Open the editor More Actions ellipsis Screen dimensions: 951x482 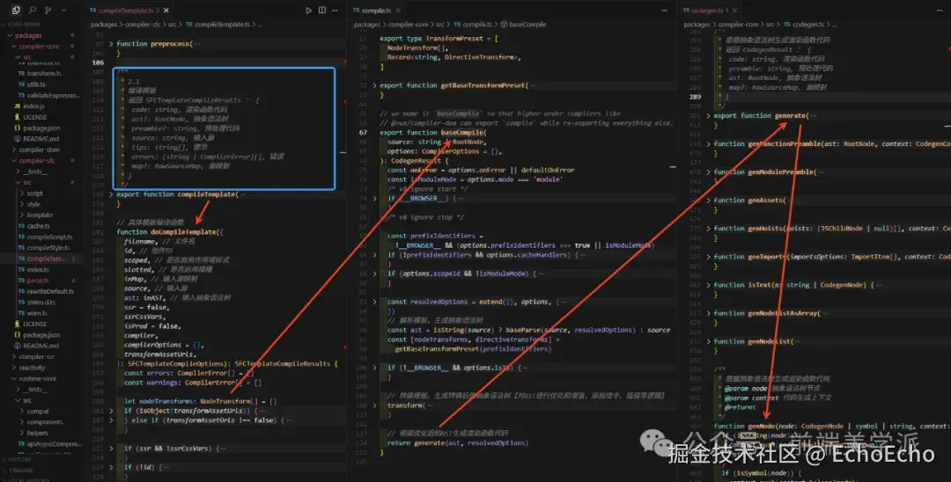pos(335,10)
